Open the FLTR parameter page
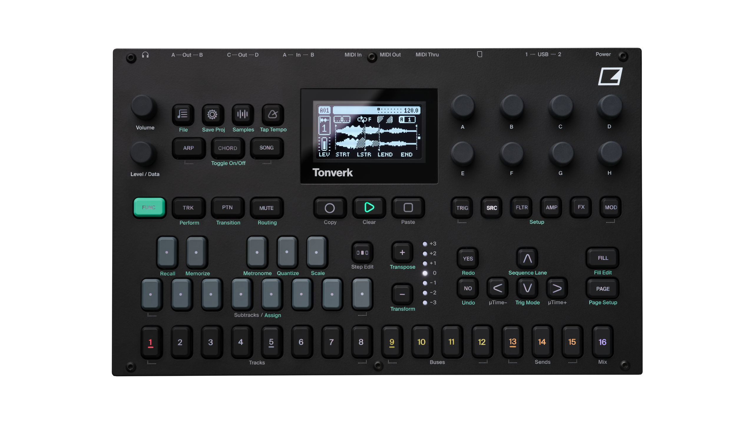The width and height of the screenshot is (754, 423). coord(522,207)
